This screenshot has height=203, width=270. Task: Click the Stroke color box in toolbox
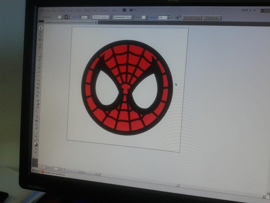[36, 145]
